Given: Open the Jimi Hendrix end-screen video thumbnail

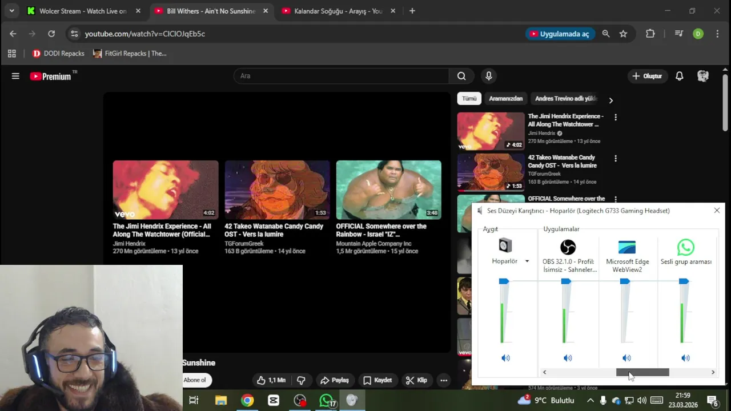Looking at the screenshot, I should point(166,190).
